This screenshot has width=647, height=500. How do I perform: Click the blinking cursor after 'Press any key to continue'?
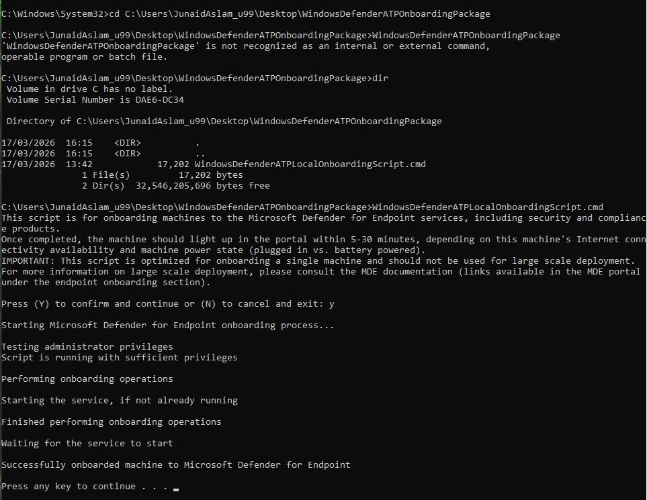click(x=176, y=490)
